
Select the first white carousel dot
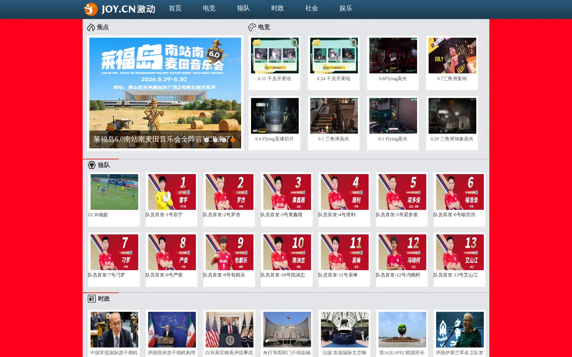(207, 140)
